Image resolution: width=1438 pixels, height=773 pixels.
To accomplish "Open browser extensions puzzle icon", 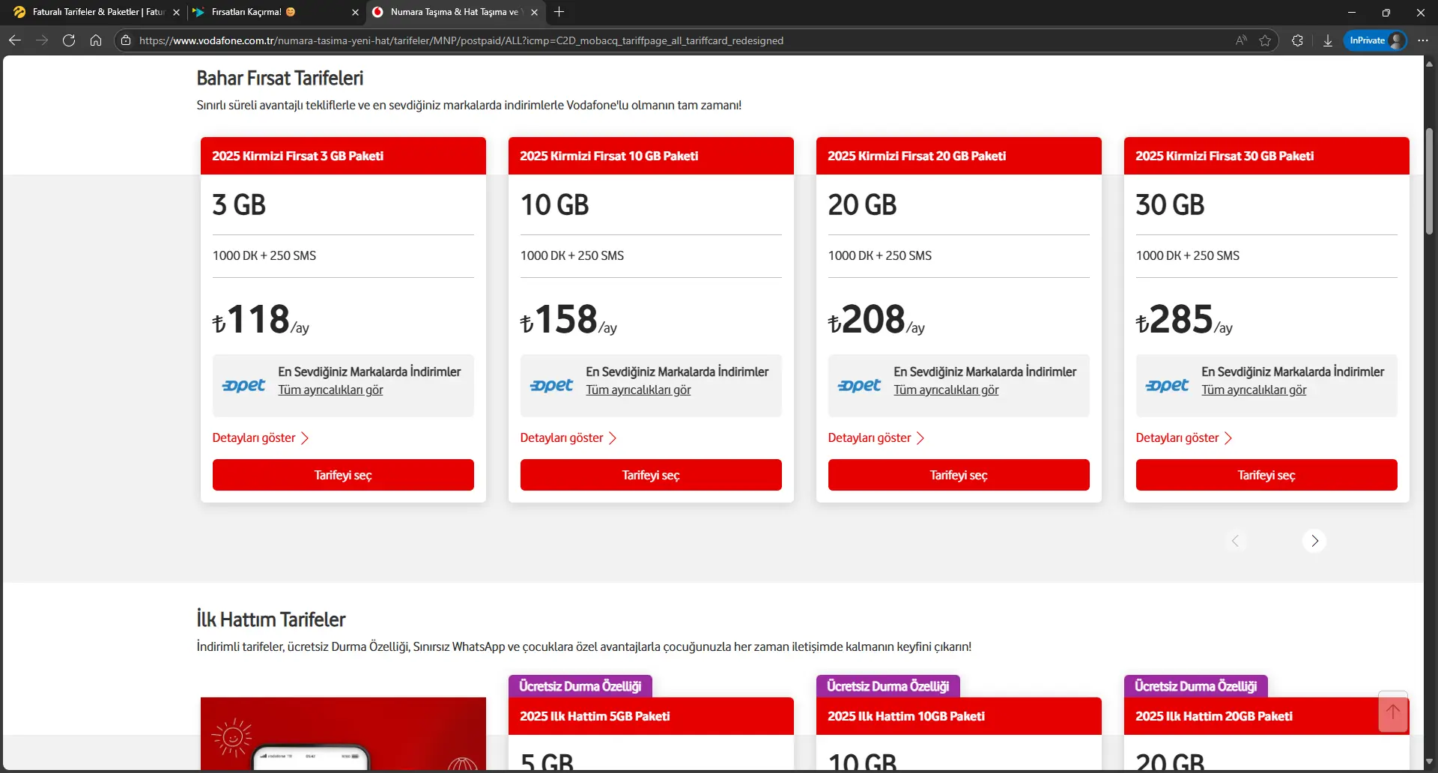I will (1297, 40).
